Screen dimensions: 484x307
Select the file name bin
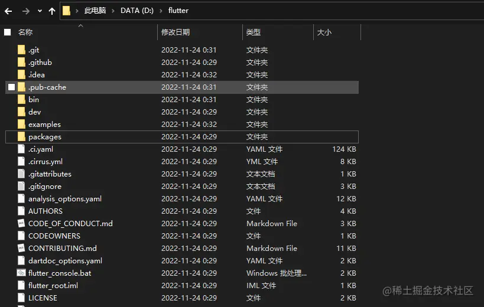34,100
